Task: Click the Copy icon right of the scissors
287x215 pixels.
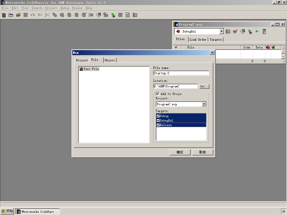Action: (x=55, y=15)
